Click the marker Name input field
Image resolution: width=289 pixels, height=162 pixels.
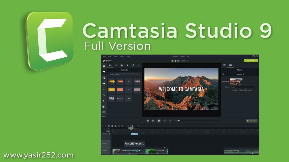click(x=242, y=87)
